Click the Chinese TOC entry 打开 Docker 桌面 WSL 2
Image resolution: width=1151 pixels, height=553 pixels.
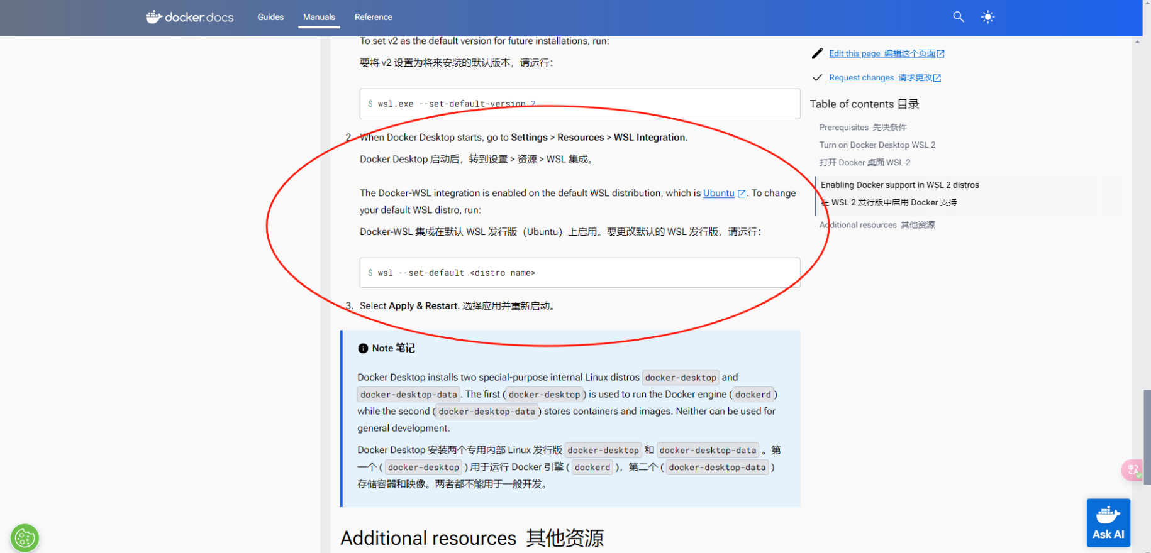pos(865,162)
